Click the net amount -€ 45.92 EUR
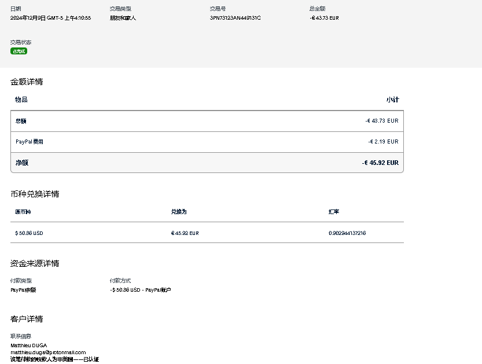Viewport: 482px width, 364px height. pyautogui.click(x=380, y=163)
